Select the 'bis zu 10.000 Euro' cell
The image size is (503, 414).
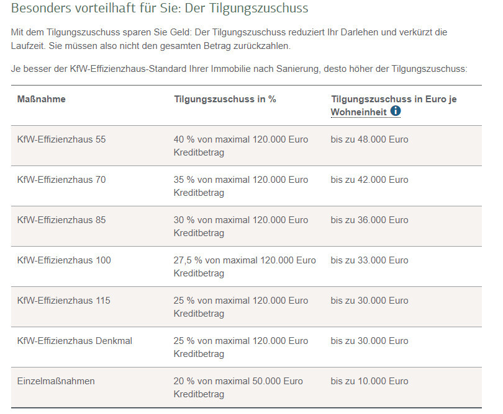point(369,381)
